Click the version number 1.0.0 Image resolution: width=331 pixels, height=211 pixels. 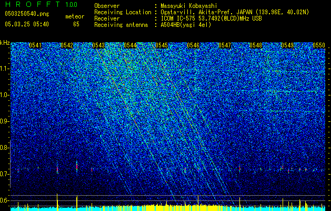tap(71, 5)
